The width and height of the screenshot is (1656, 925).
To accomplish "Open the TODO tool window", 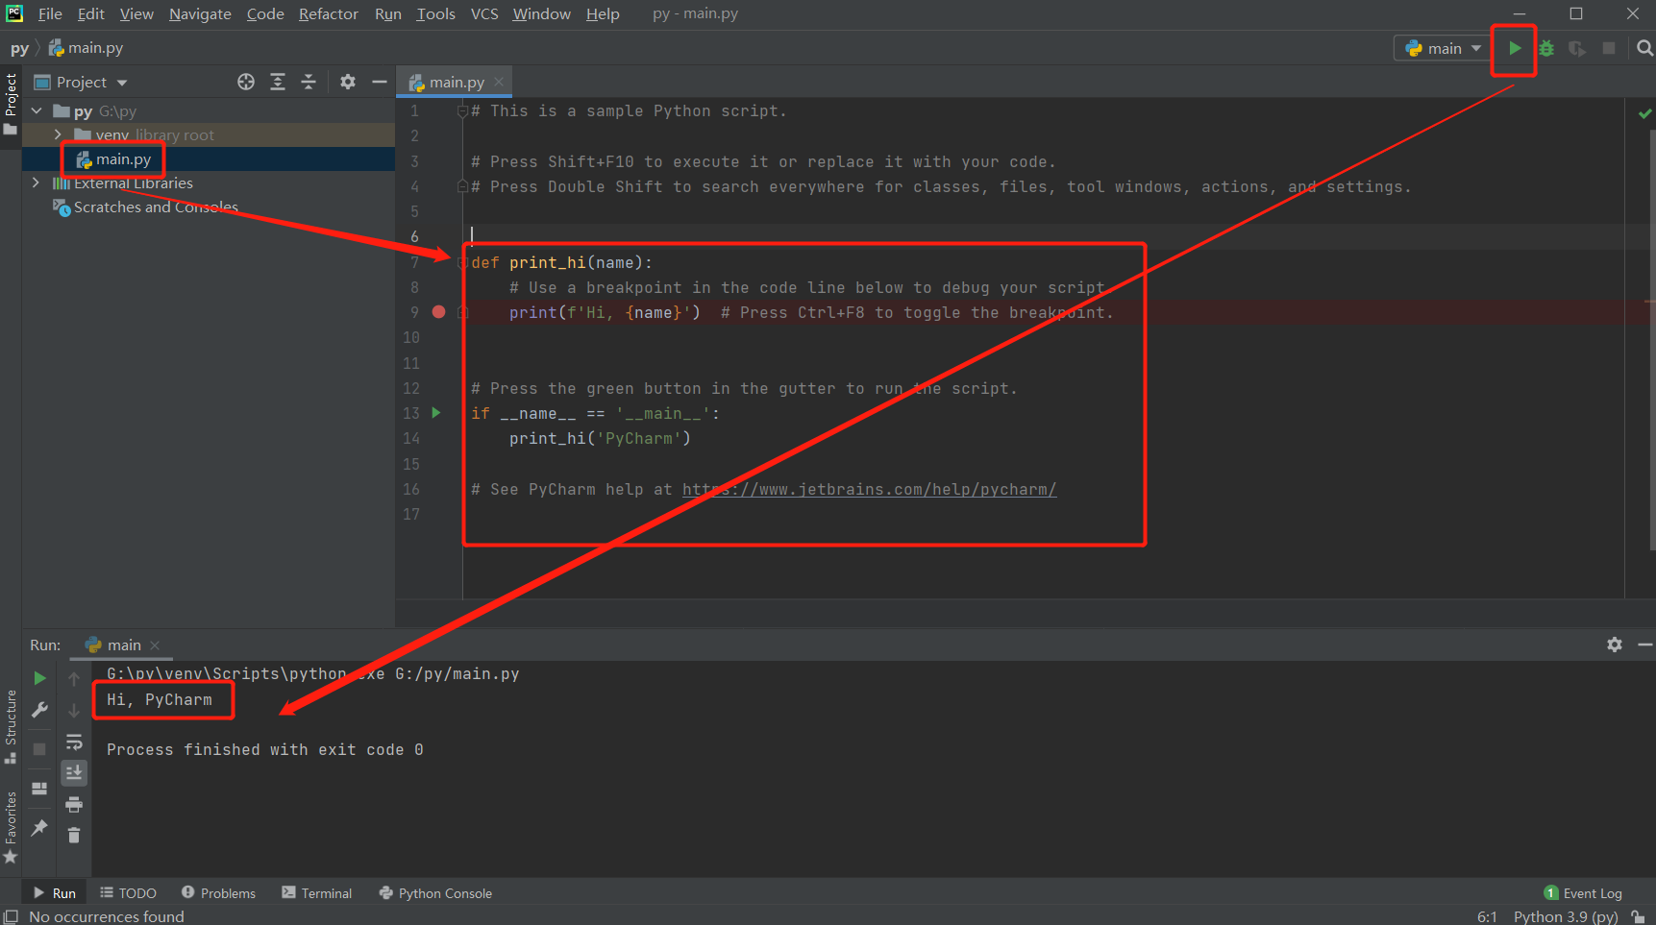I will pyautogui.click(x=128, y=892).
